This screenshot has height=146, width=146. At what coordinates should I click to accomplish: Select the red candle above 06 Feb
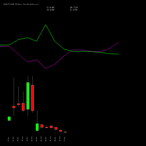[x=51, y=127]
